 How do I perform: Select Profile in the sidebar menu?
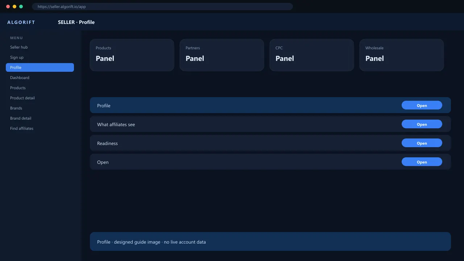point(40,67)
